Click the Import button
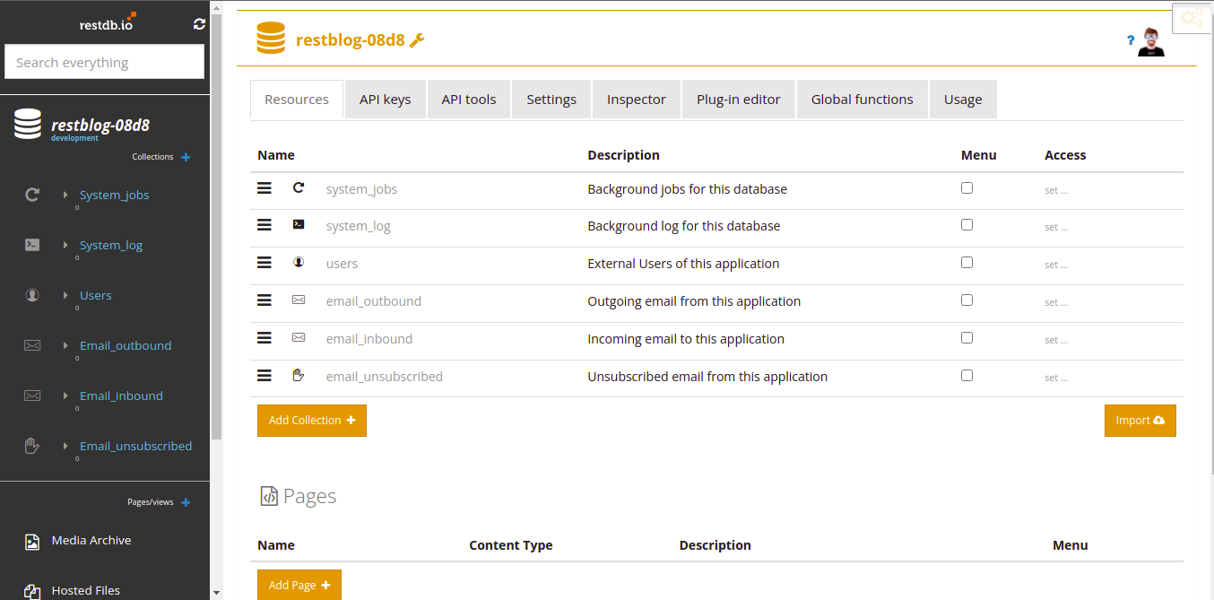This screenshot has height=600, width=1214. 1140,421
